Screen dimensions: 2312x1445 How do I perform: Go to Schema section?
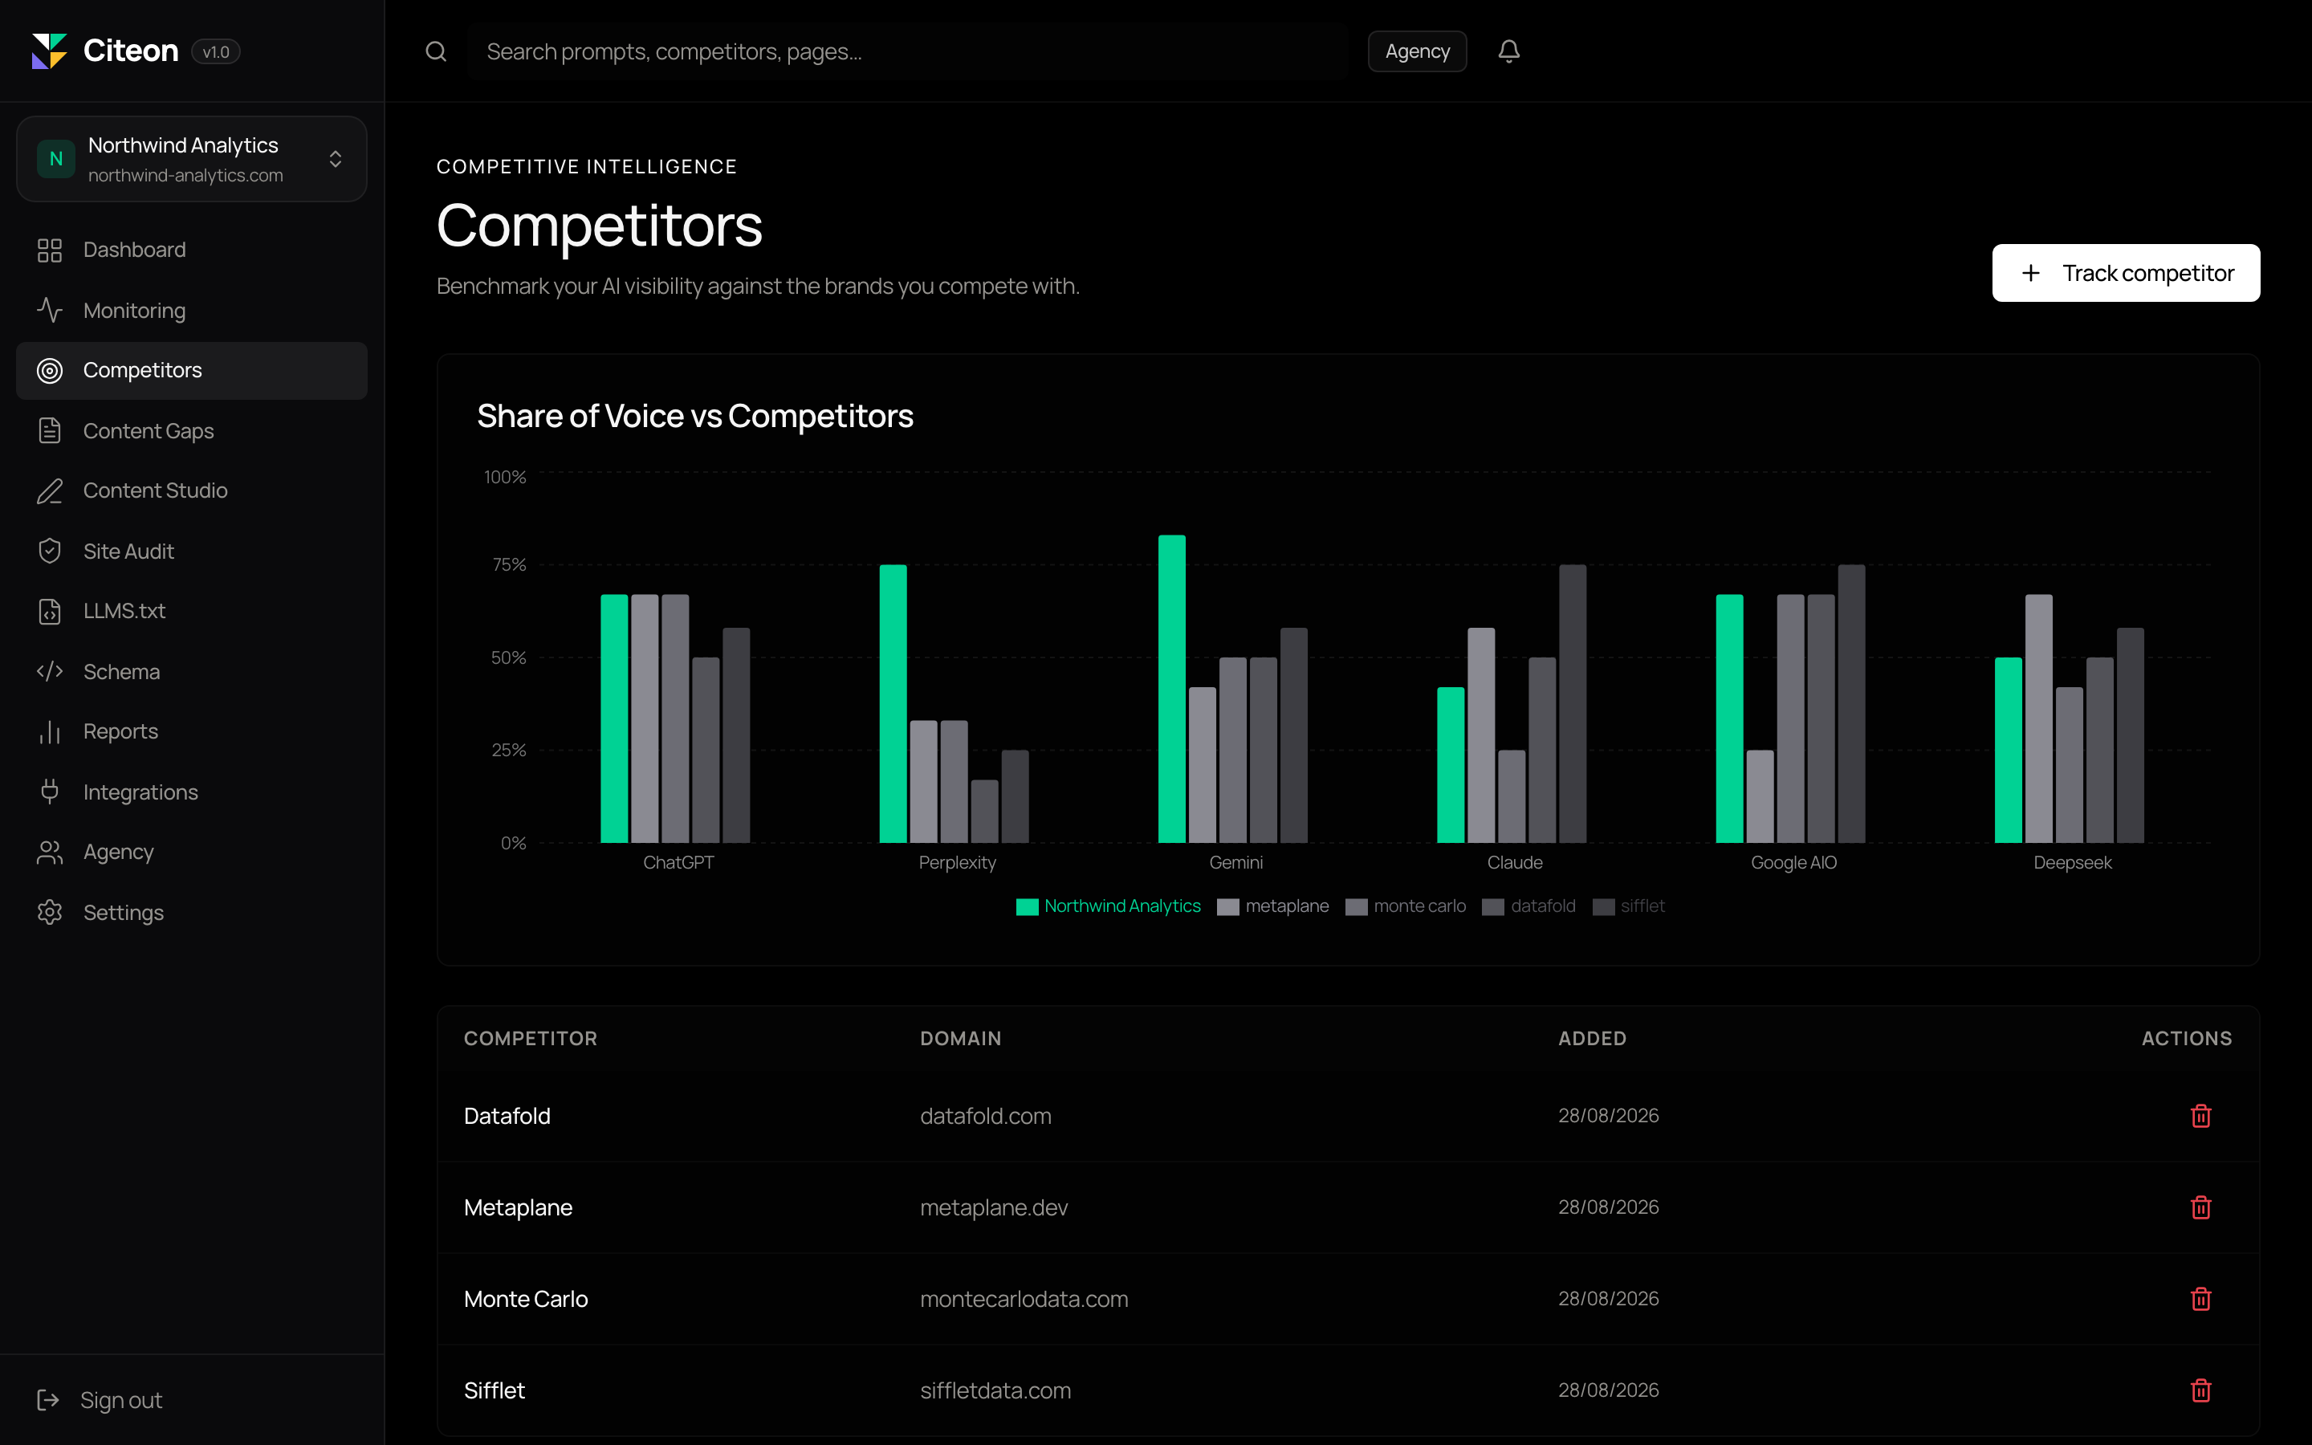(192, 672)
